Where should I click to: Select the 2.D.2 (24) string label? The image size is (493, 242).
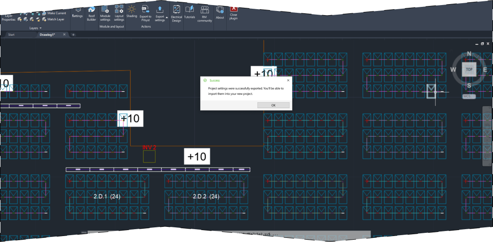click(x=206, y=197)
